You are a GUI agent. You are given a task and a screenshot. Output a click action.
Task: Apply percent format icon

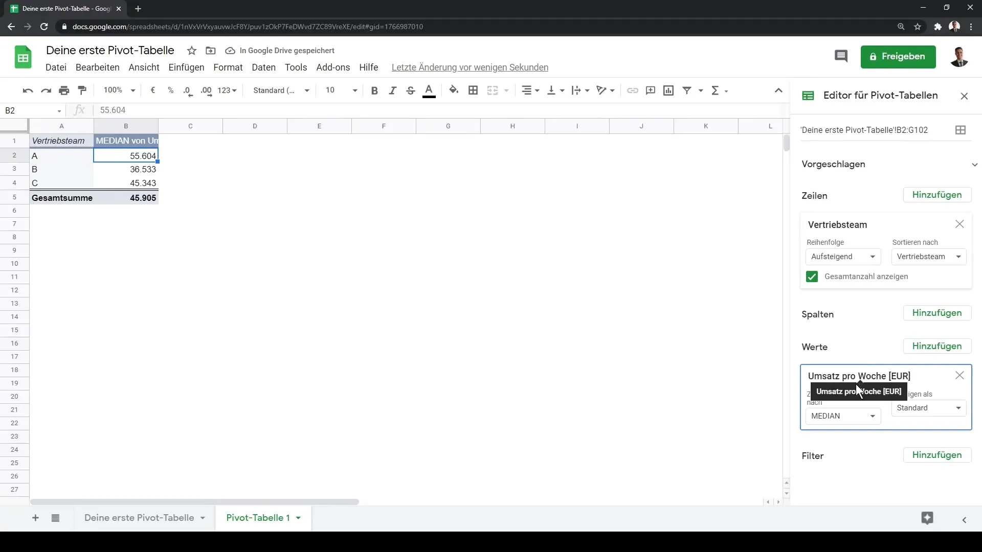point(170,90)
